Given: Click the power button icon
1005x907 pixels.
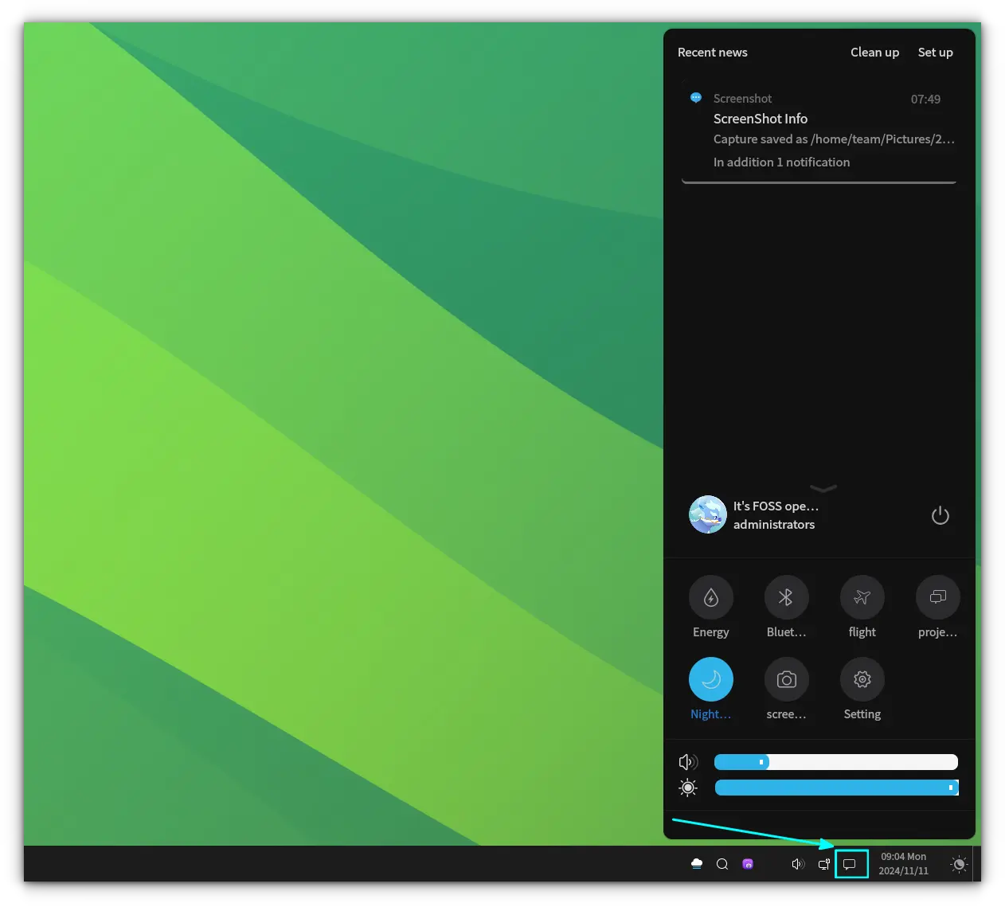Looking at the screenshot, I should coord(940,515).
